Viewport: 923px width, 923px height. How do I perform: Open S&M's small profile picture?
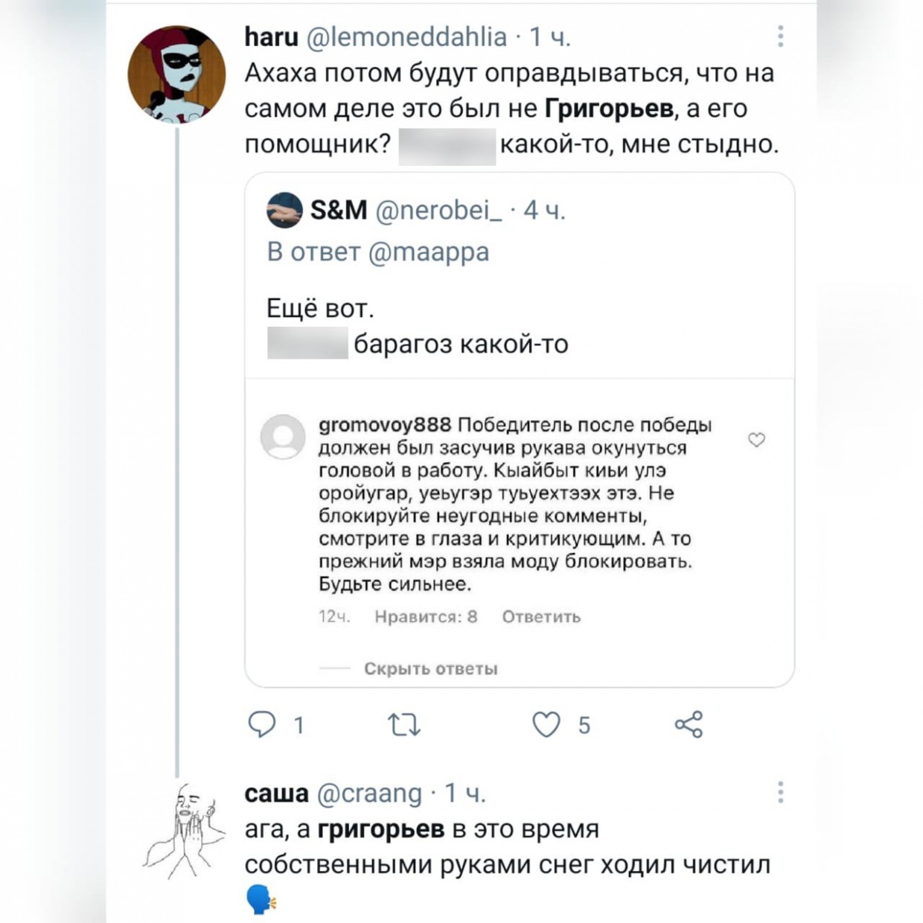coord(284,210)
